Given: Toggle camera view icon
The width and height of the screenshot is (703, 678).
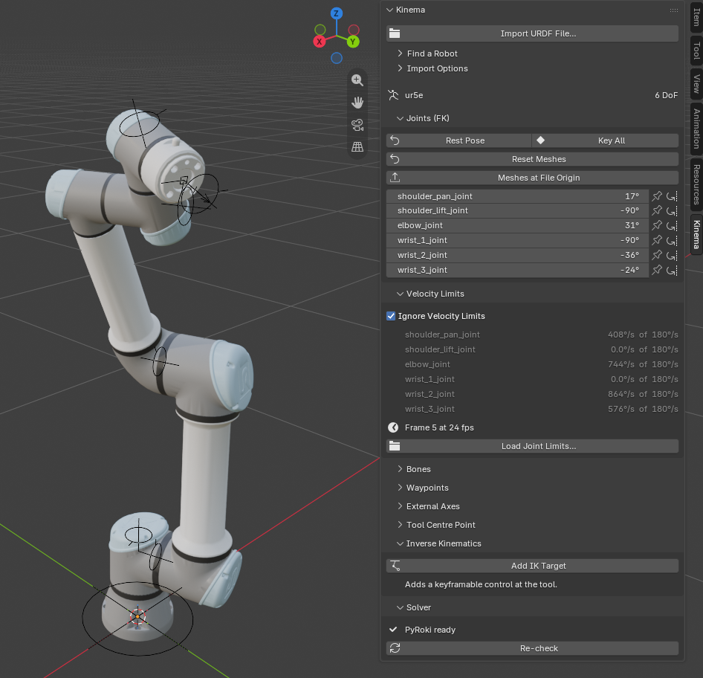Looking at the screenshot, I should [x=357, y=125].
